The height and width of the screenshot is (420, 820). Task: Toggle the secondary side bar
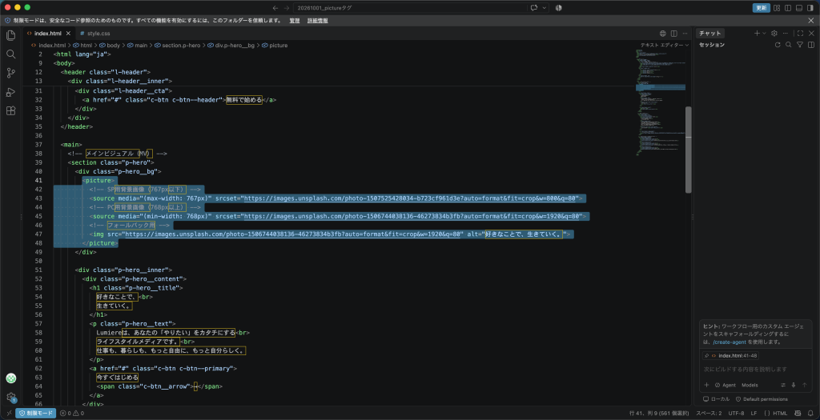[x=810, y=8]
